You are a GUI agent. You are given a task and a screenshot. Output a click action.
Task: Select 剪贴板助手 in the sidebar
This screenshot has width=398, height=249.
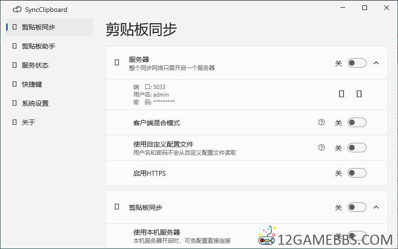[x=39, y=46]
